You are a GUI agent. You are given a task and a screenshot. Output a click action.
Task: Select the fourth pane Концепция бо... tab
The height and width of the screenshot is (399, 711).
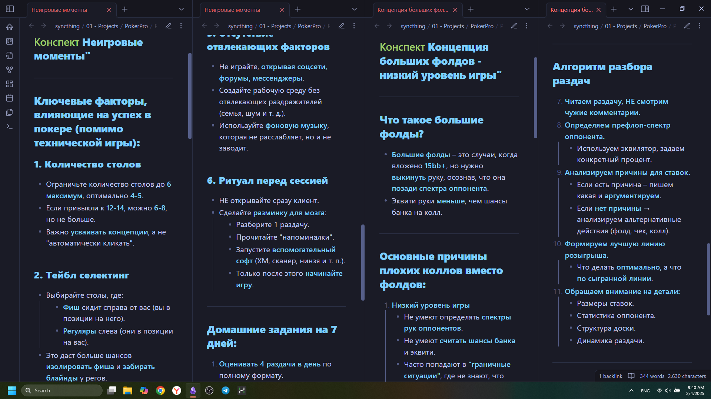576,10
